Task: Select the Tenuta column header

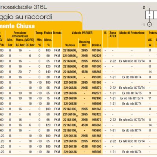Action: 57,33
